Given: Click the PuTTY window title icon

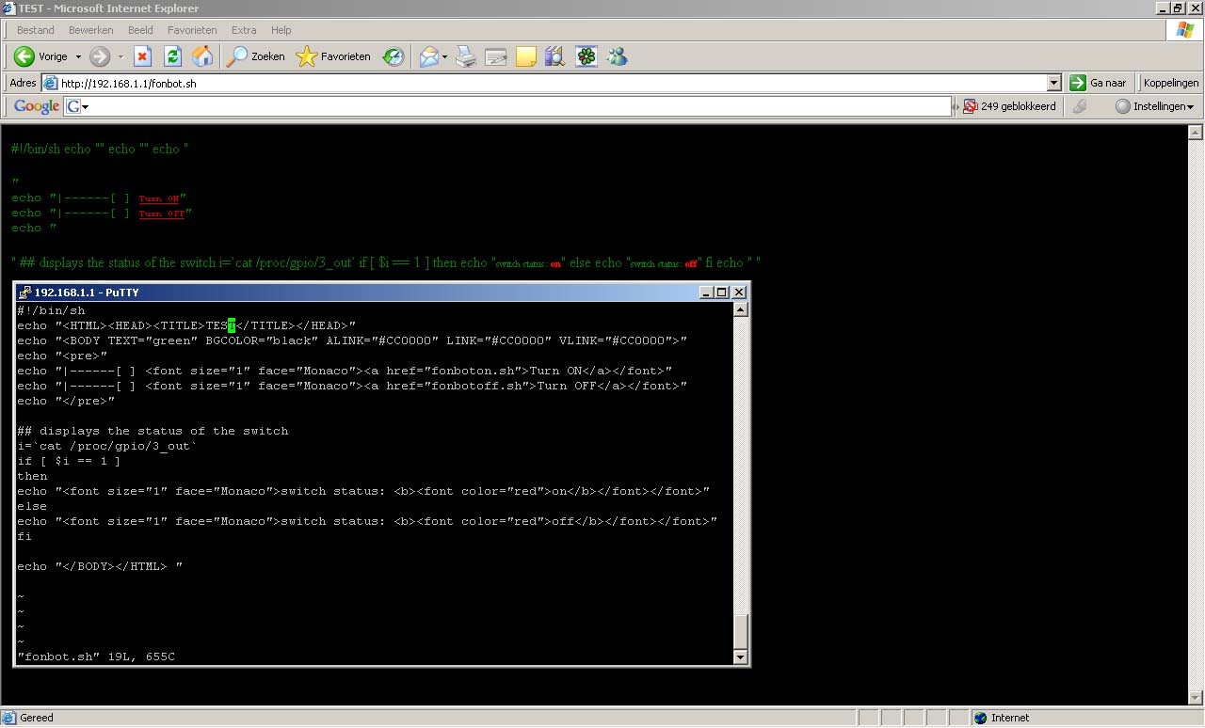Looking at the screenshot, I should pos(24,293).
